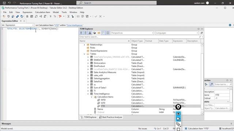Click the save icon in the title bar
This screenshot has width=234, height=131.
pos(4,3)
